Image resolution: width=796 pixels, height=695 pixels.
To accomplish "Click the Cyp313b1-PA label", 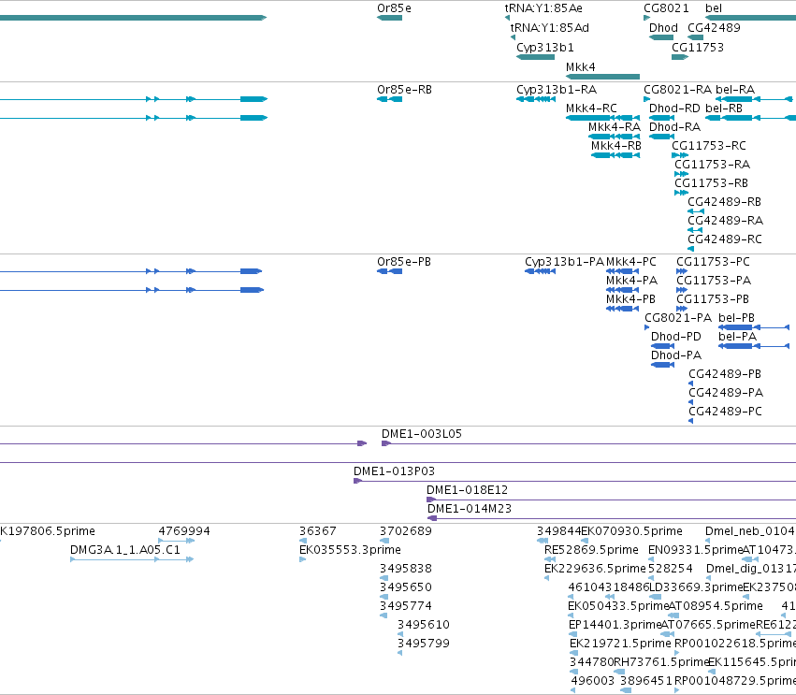I will (564, 262).
